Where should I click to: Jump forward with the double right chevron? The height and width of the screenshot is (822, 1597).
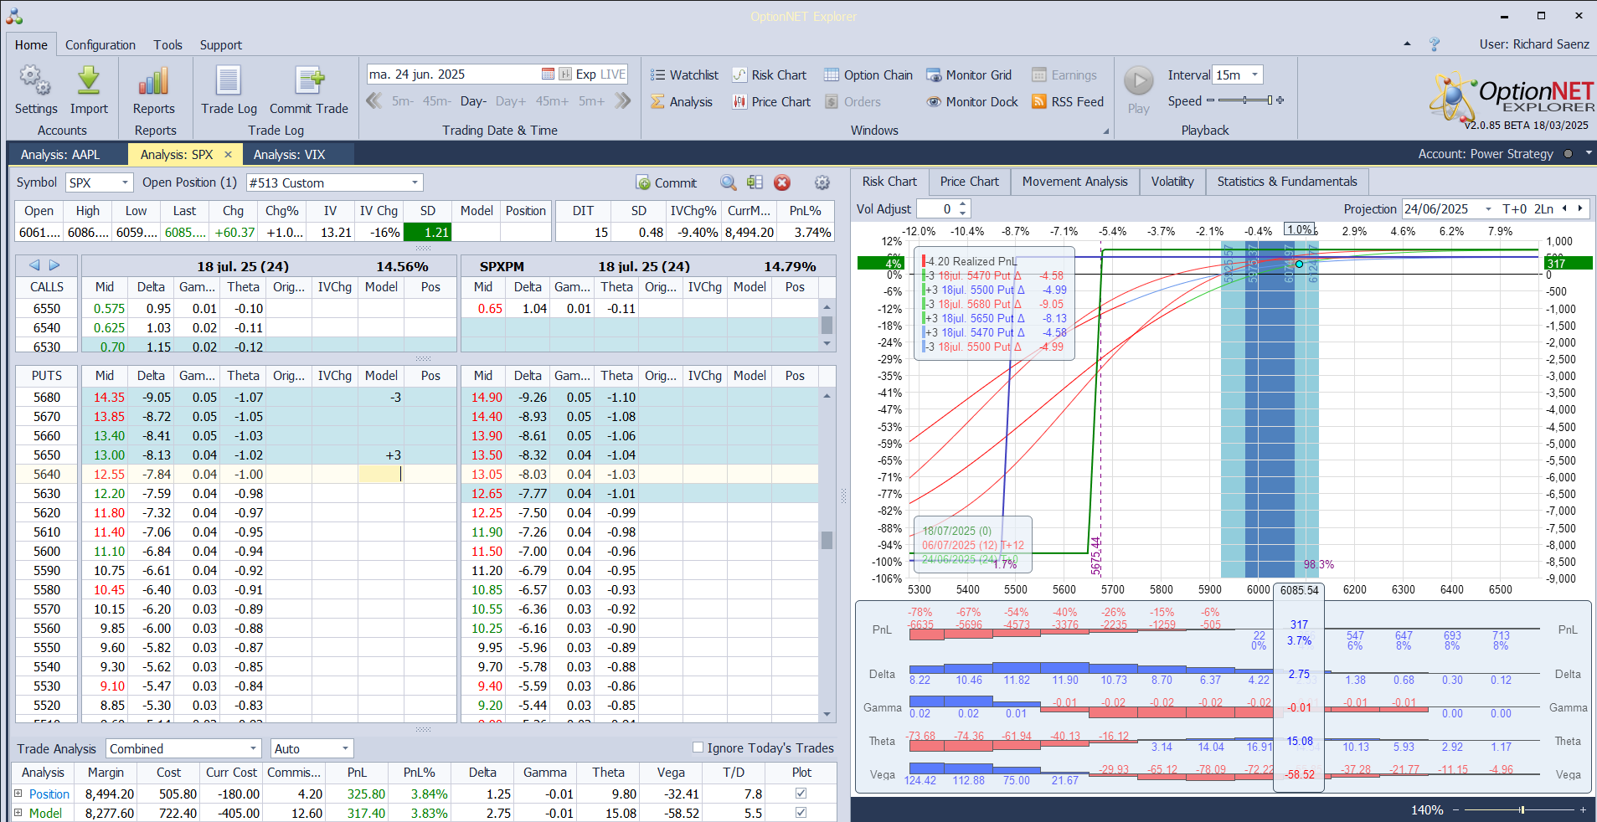click(x=622, y=100)
